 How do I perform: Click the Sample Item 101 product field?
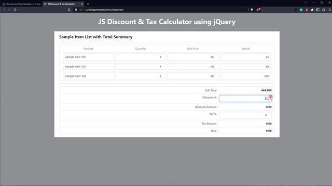pyautogui.click(x=88, y=57)
